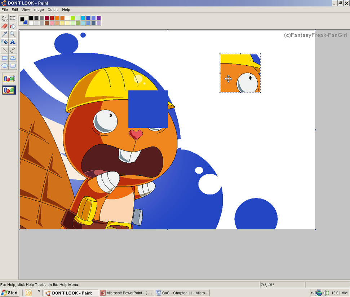Click the 12:01 AM taskbar clock

tap(339, 293)
